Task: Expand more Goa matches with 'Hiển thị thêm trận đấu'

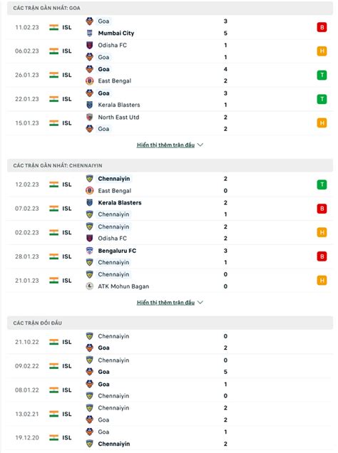Action: coord(165,145)
